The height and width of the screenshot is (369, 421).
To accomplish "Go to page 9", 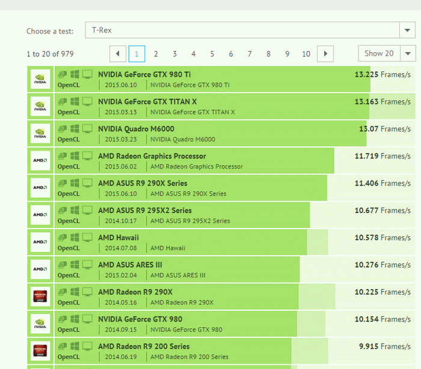I will click(x=287, y=54).
